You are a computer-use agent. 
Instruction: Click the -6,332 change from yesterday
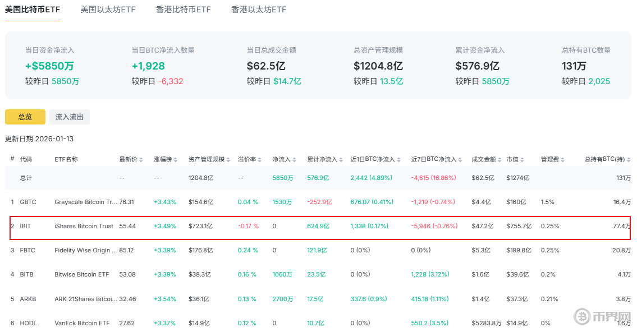click(171, 81)
